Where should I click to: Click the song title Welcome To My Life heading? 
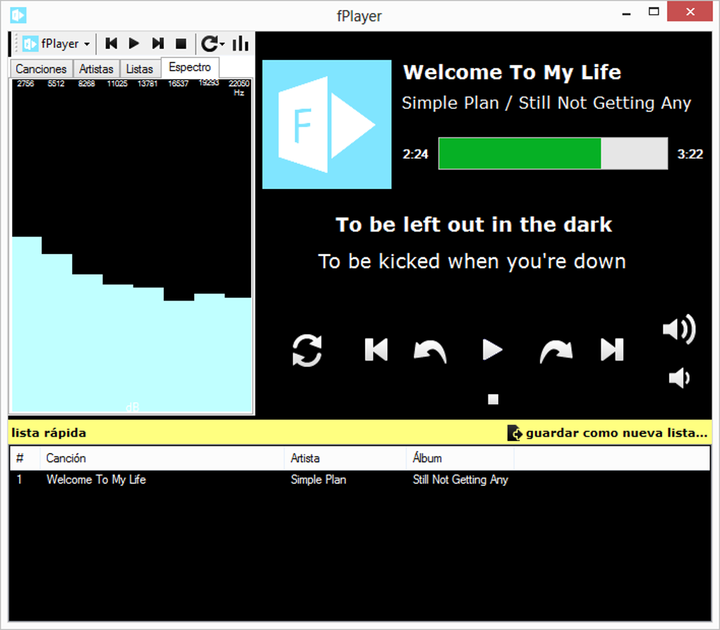pyautogui.click(x=512, y=73)
